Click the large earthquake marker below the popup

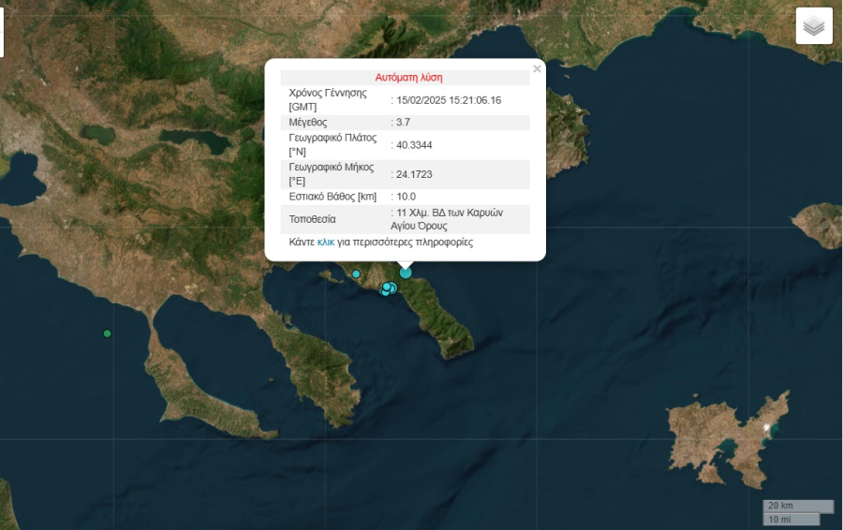pyautogui.click(x=406, y=272)
